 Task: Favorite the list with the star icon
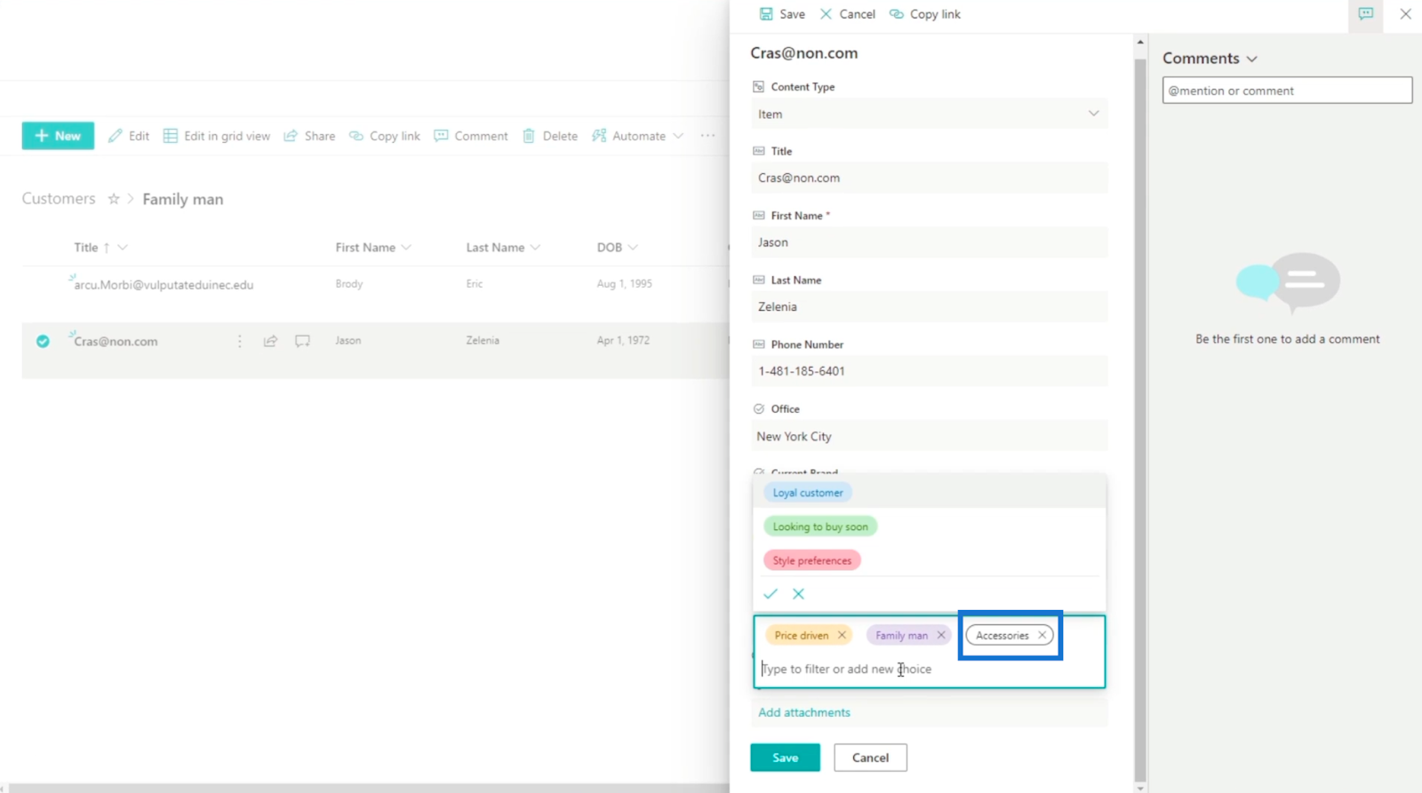(114, 199)
